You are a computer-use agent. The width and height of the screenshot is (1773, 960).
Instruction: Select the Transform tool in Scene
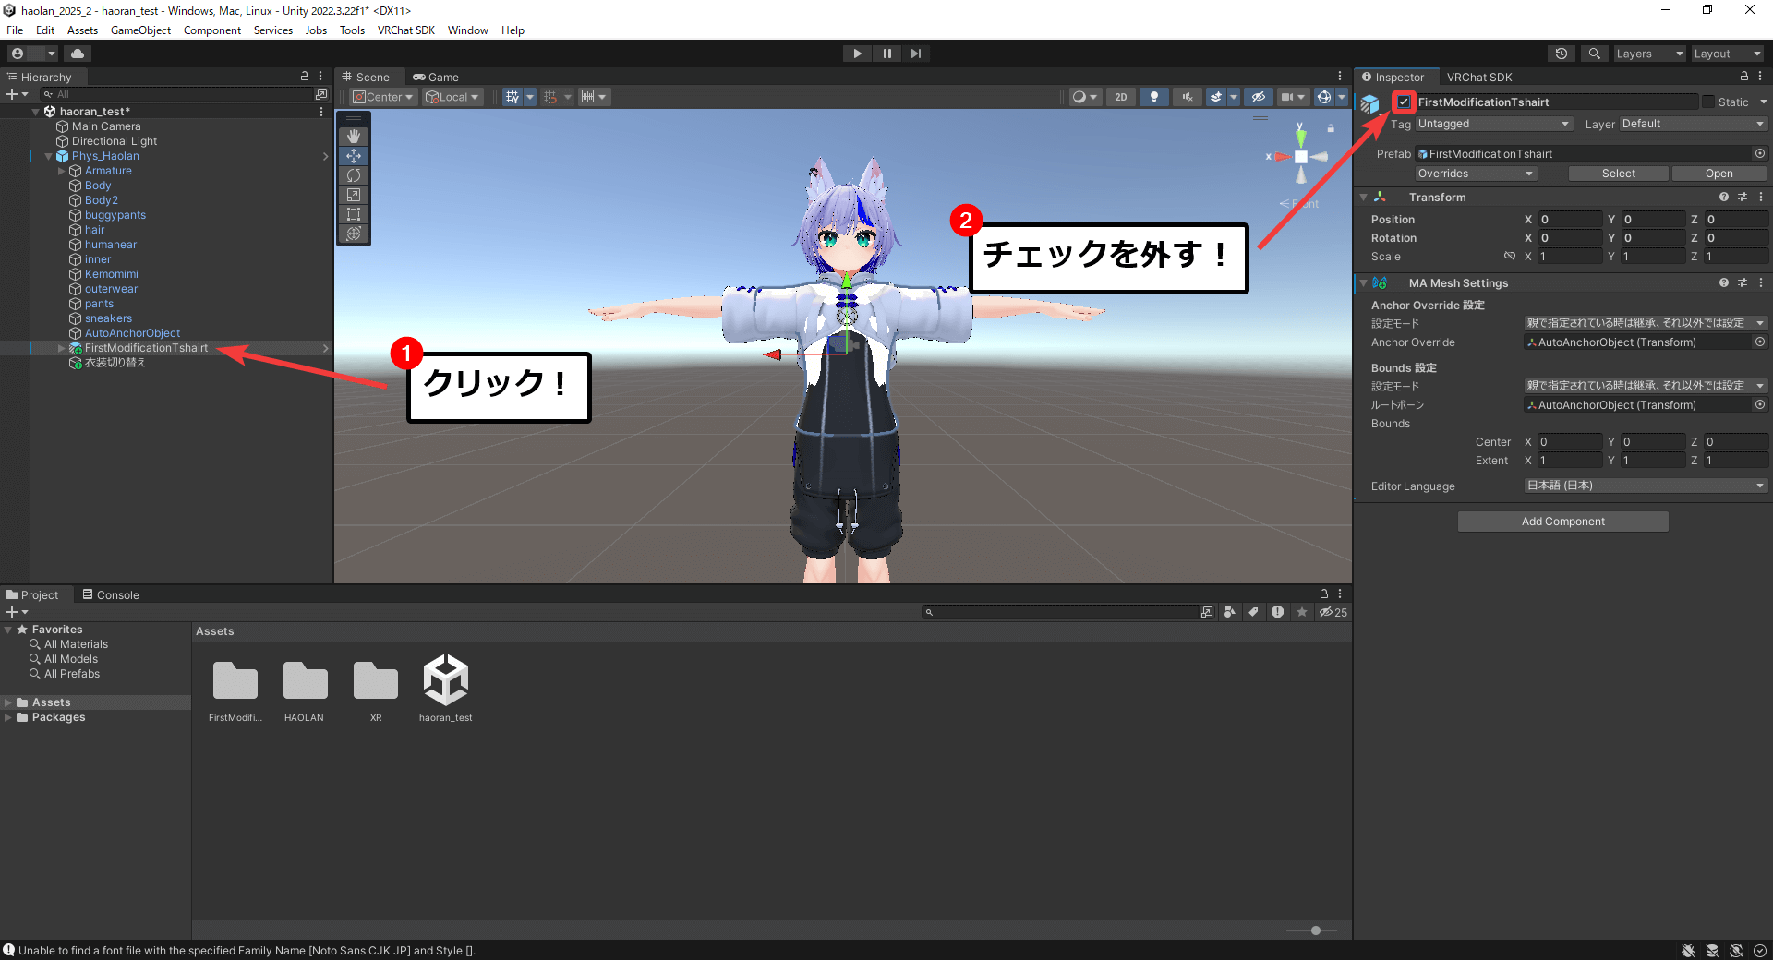click(x=354, y=234)
